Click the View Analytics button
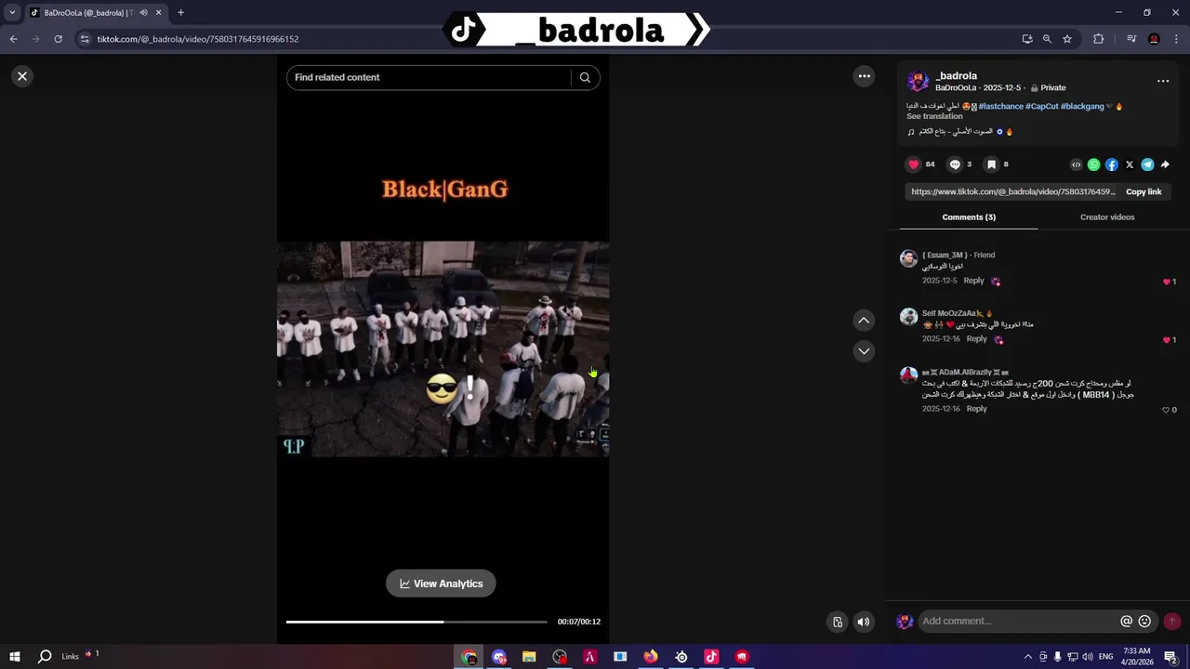 click(441, 584)
